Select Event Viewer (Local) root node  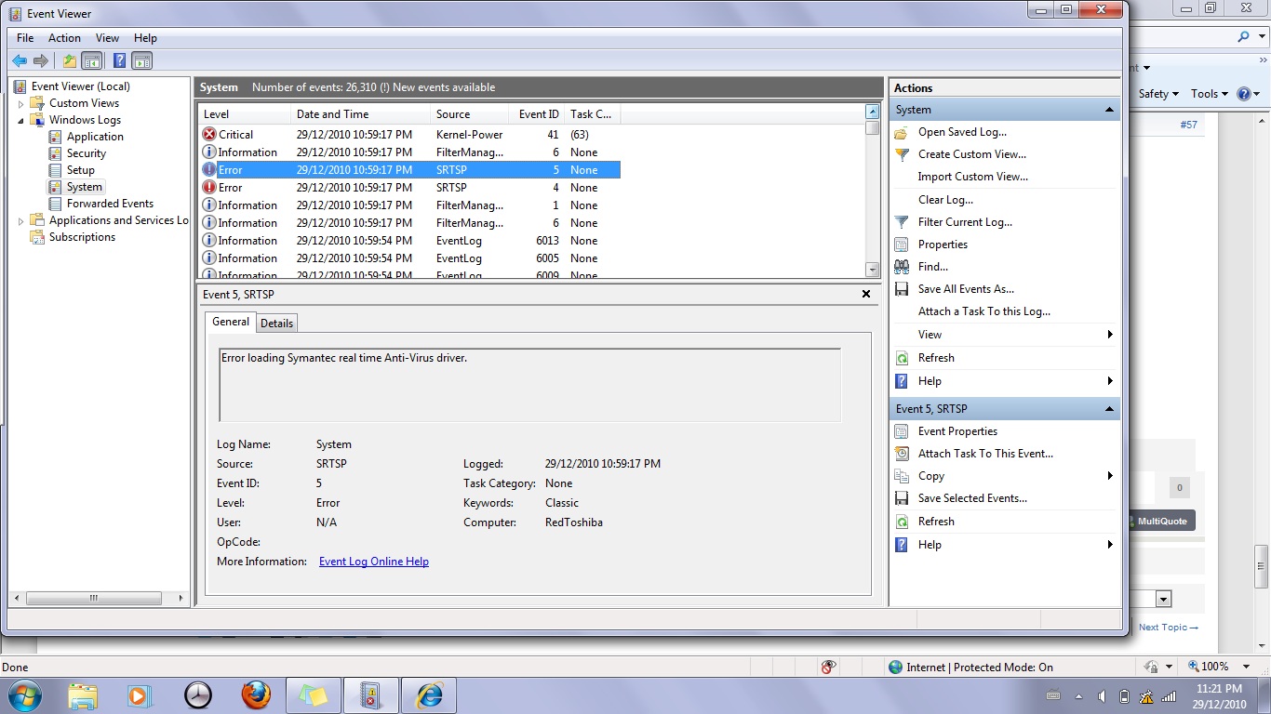(x=80, y=86)
